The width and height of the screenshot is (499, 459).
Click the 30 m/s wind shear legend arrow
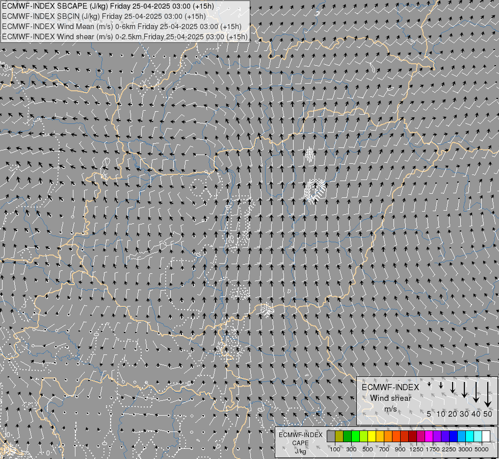coord(464,390)
